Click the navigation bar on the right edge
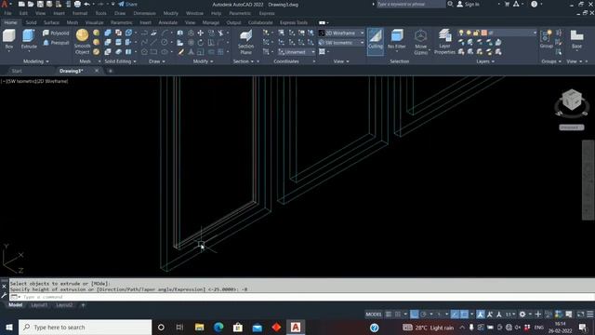The height and width of the screenshot is (335, 595). tap(588, 180)
